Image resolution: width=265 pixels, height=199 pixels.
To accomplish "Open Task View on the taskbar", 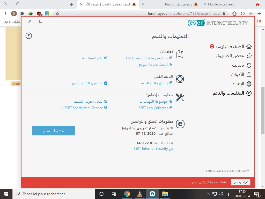I will pos(114,194).
